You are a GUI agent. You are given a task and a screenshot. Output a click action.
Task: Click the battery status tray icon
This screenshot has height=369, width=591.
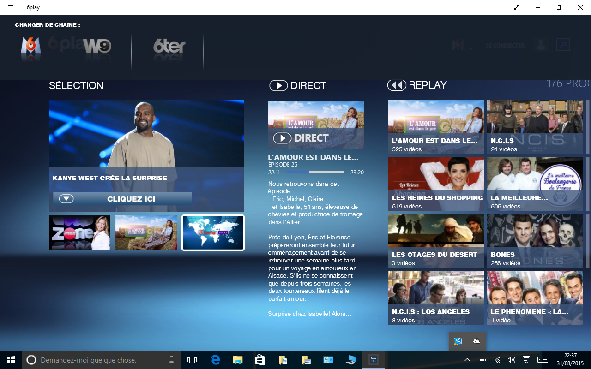482,360
